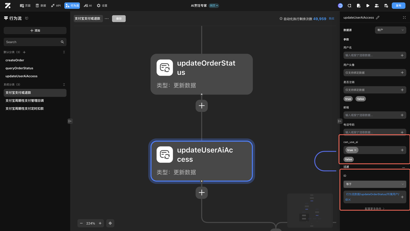Open the AI assistant robot avatar
410x231 pixels.
click(x=340, y=5)
